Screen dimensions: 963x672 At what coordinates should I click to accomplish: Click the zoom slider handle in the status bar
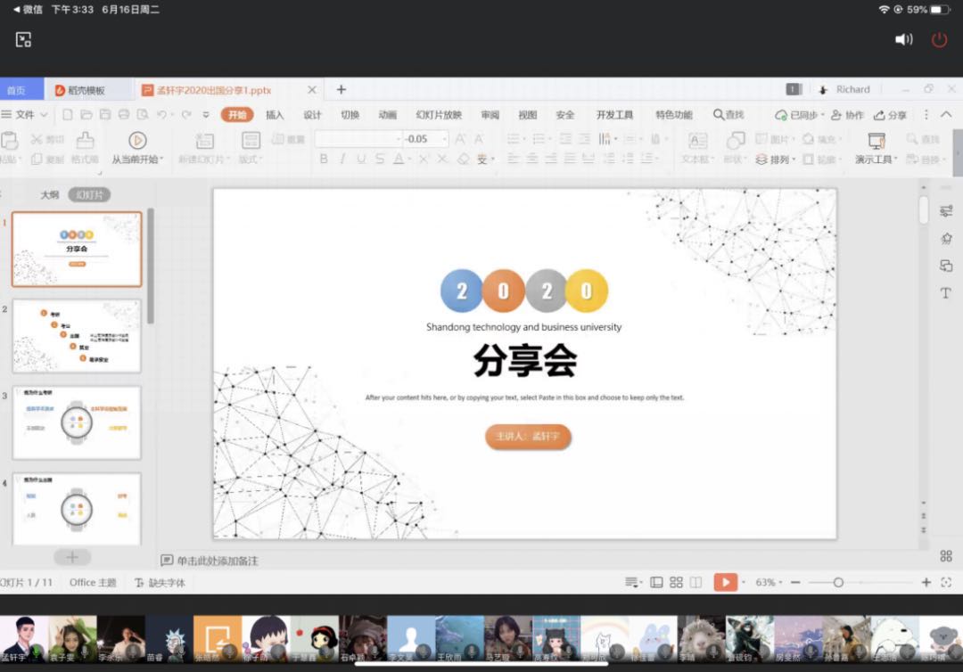tap(838, 582)
